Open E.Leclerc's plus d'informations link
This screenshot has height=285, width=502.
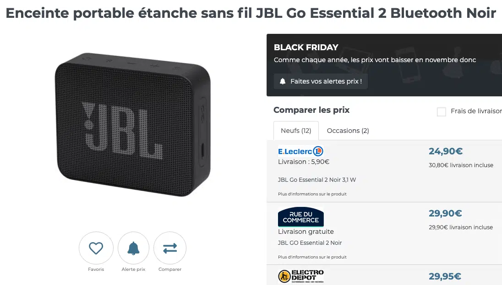pos(312,194)
